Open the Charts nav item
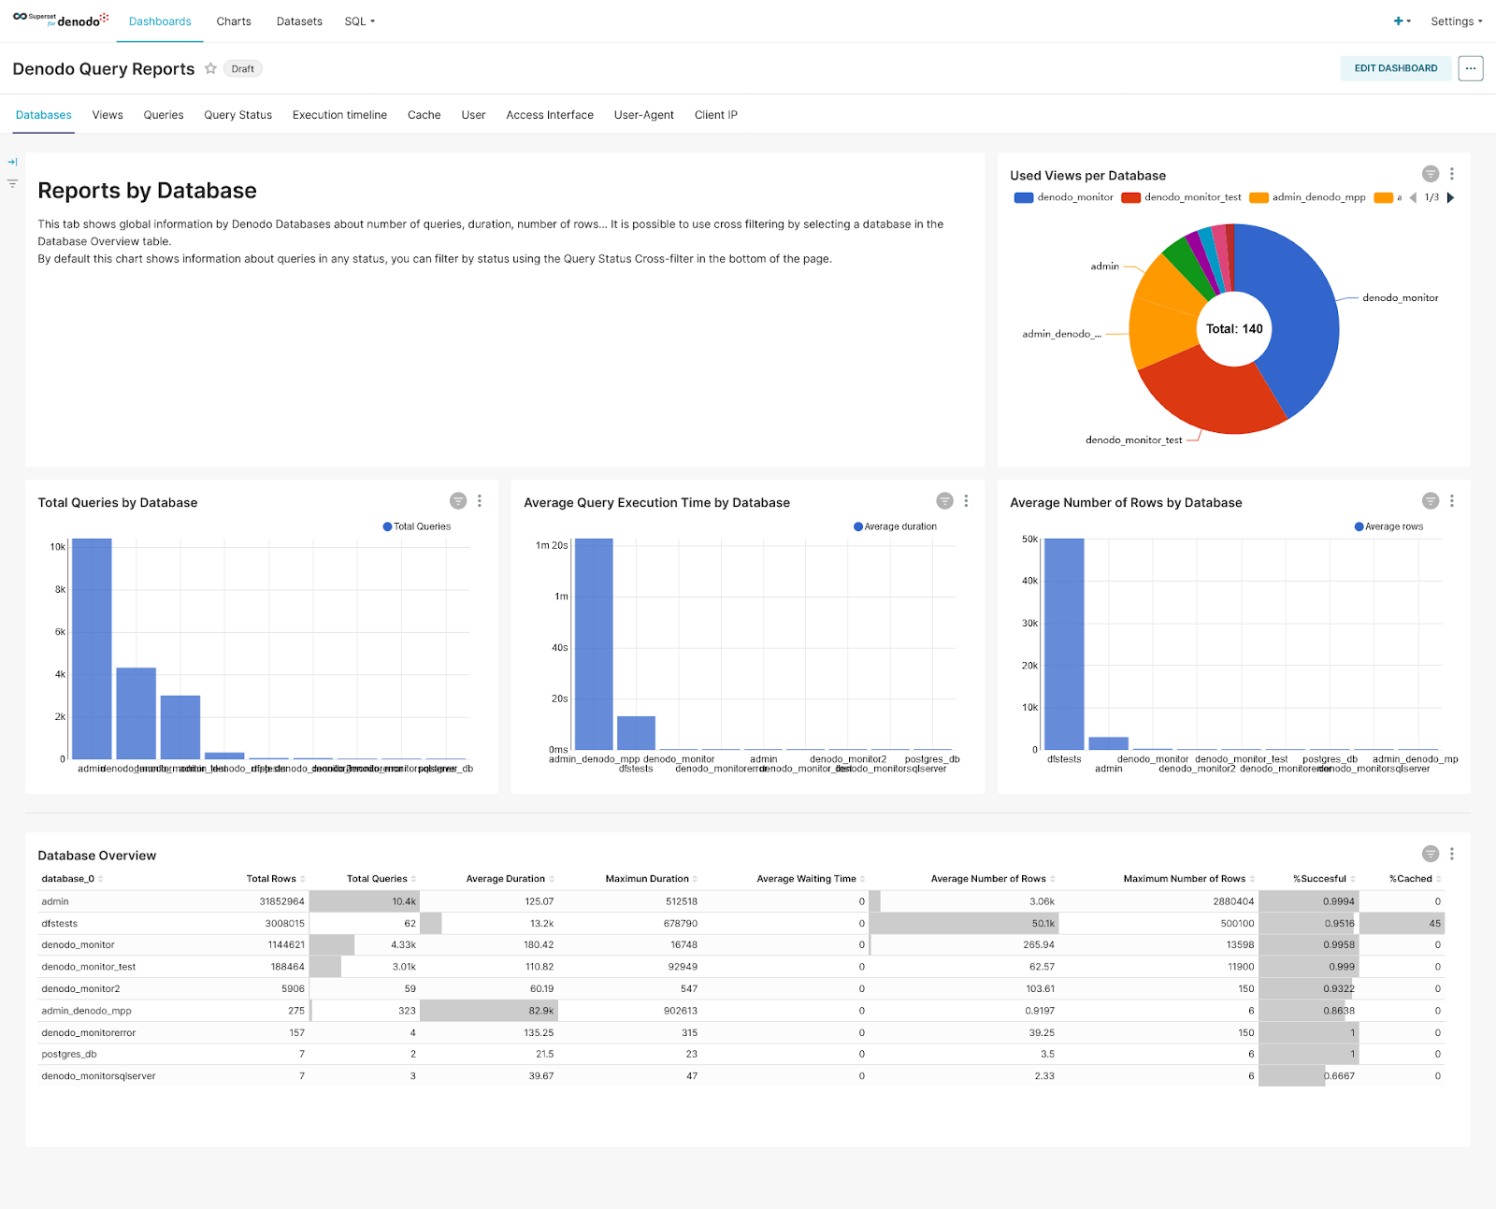 click(x=234, y=22)
